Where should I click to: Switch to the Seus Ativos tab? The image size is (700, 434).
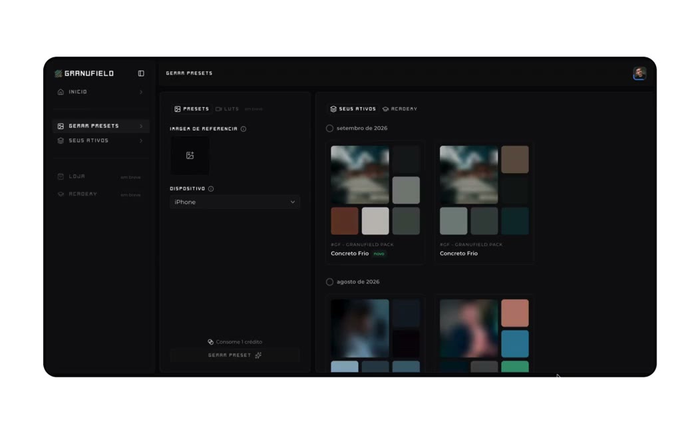353,109
